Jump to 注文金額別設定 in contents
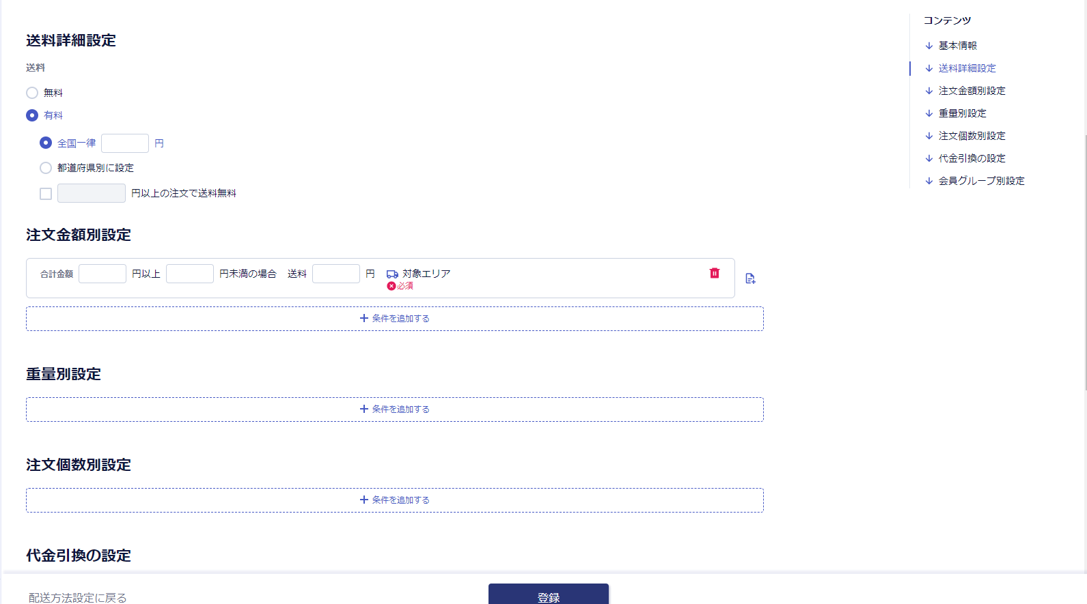Viewport: 1087px width, 604px height. (x=972, y=91)
